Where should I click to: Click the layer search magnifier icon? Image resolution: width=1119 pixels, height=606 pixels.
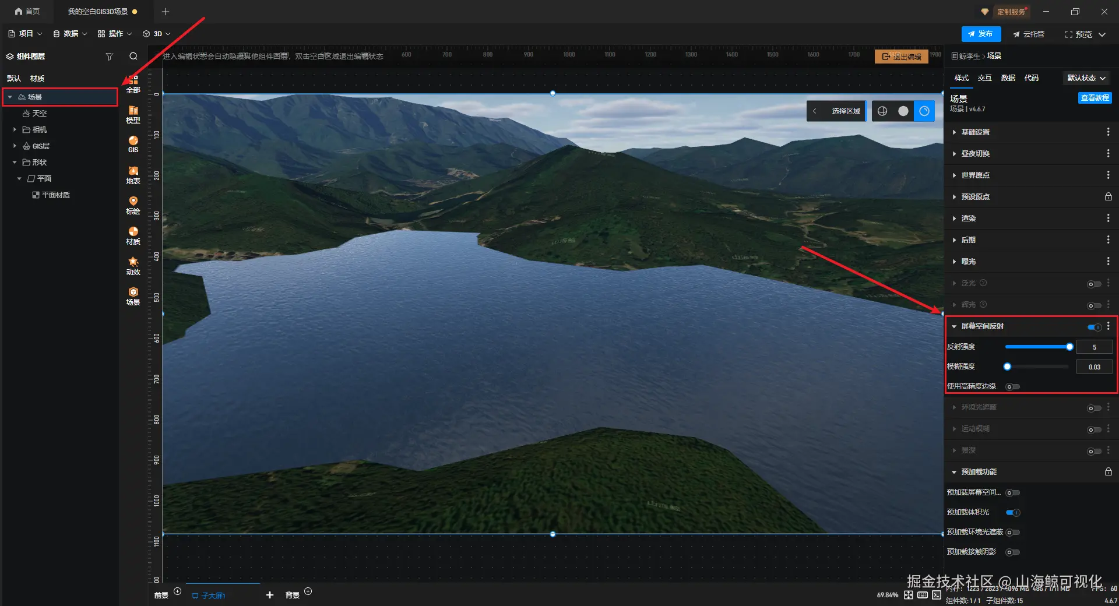point(133,57)
